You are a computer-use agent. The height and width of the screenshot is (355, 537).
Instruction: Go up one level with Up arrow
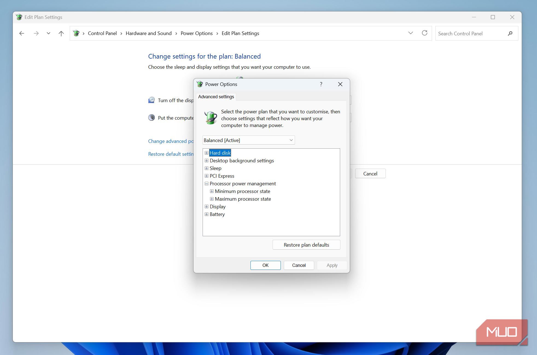pyautogui.click(x=61, y=33)
